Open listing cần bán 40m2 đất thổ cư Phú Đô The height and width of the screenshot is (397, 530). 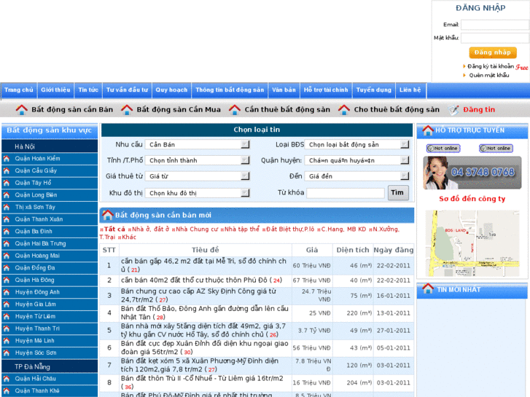pos(201,280)
